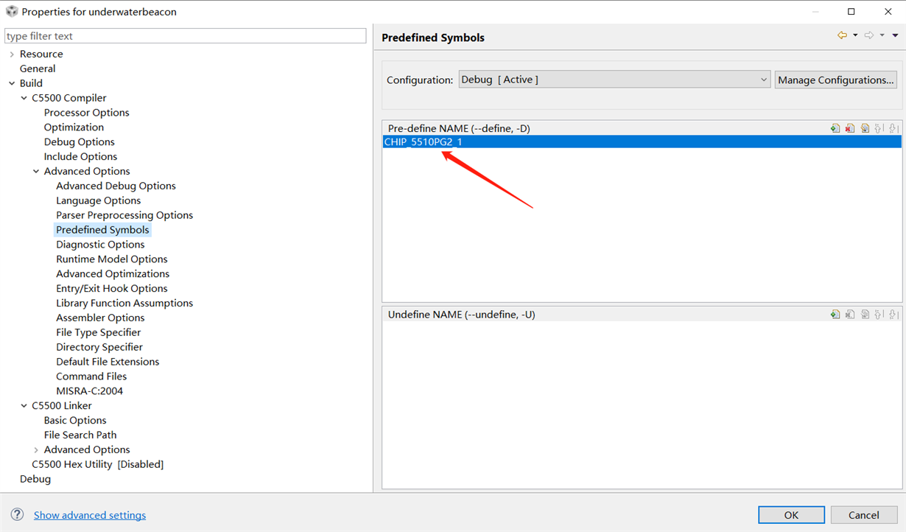The image size is (906, 532).
Task: Select Include Options in the tree
Action: point(80,156)
